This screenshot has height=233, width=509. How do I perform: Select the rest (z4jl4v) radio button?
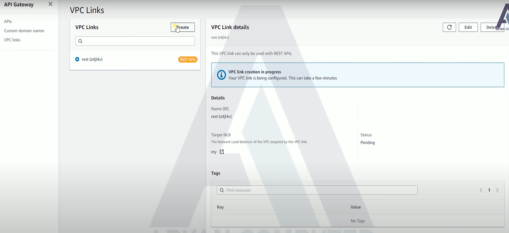click(x=77, y=59)
